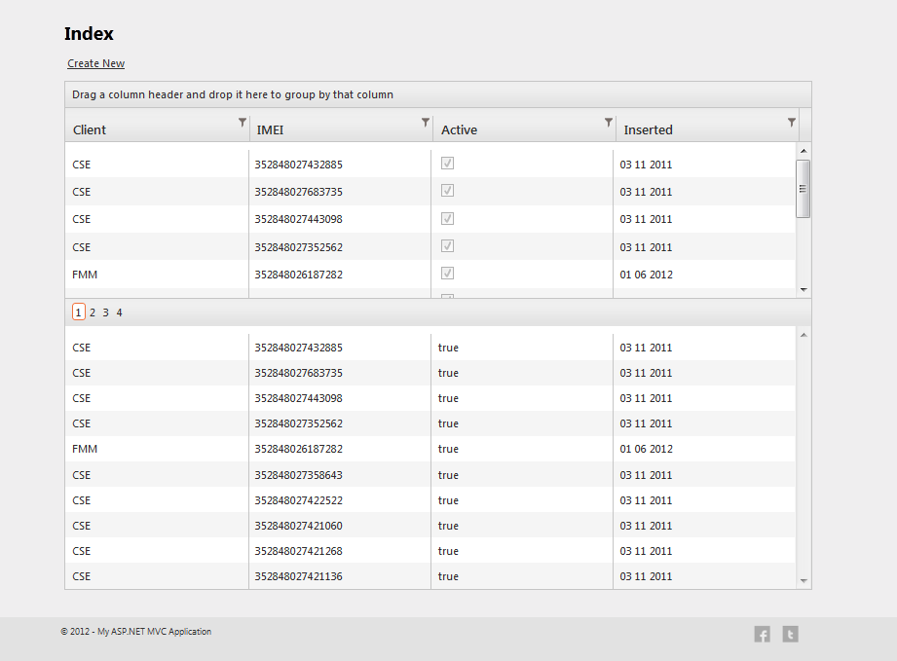Open the Inserted column filter icon
The width and height of the screenshot is (897, 661).
[x=792, y=123]
